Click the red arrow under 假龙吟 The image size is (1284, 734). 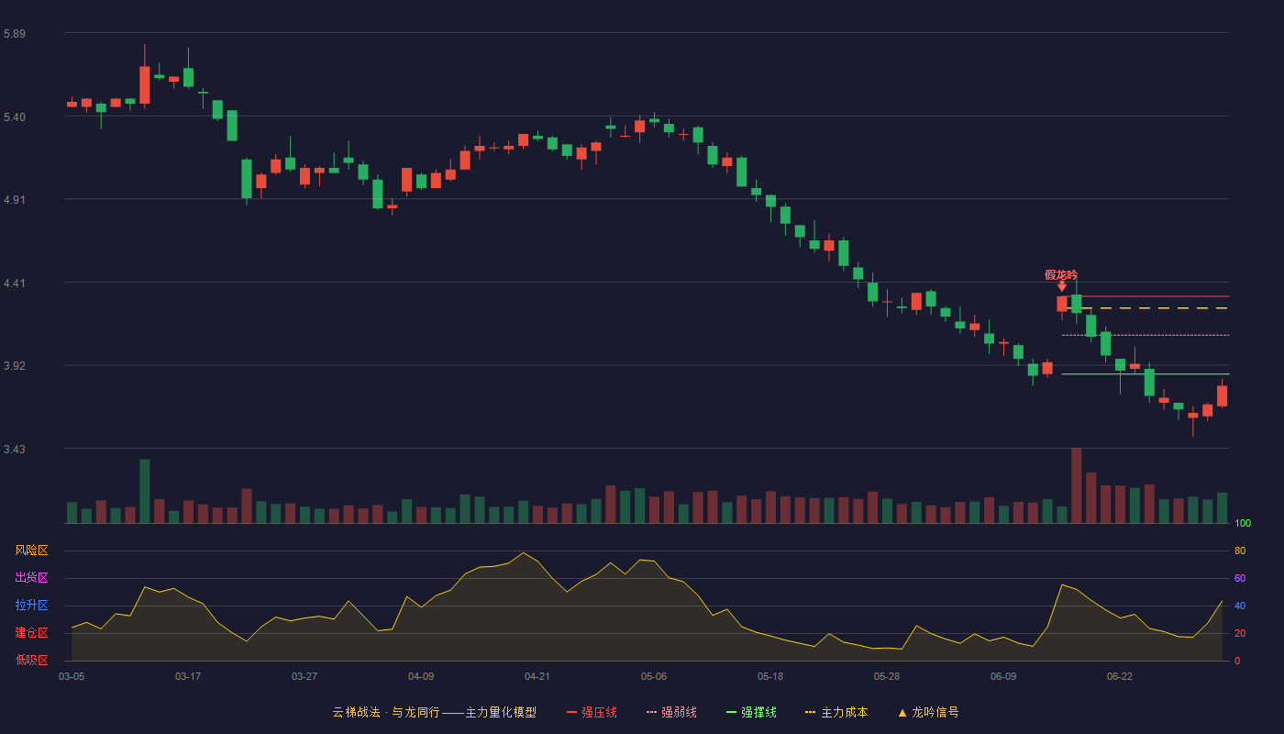tap(1062, 286)
